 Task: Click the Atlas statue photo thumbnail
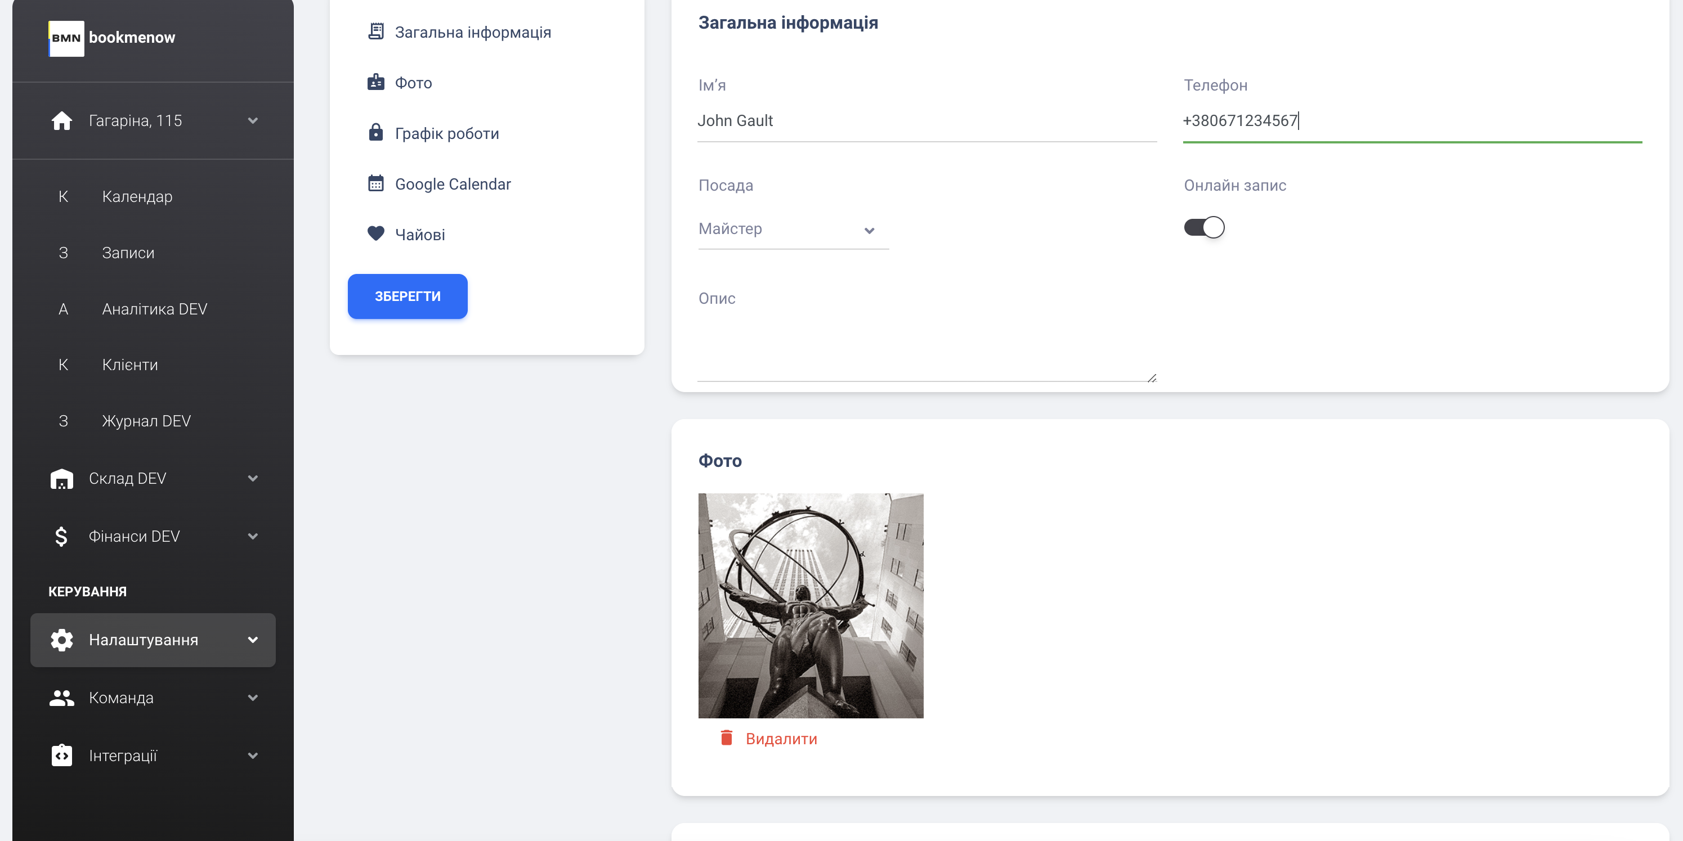[x=810, y=605]
